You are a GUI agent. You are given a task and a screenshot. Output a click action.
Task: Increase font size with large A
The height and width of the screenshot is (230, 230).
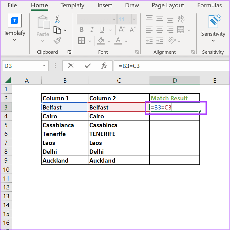click(x=122, y=30)
